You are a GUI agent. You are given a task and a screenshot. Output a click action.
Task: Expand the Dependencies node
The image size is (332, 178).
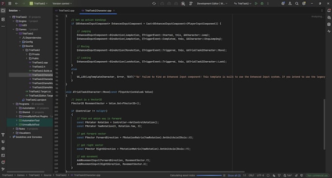coord(21,37)
